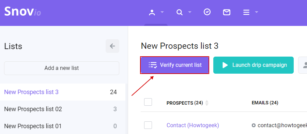Open the search magnifier icon in the top navigation

(x=179, y=12)
